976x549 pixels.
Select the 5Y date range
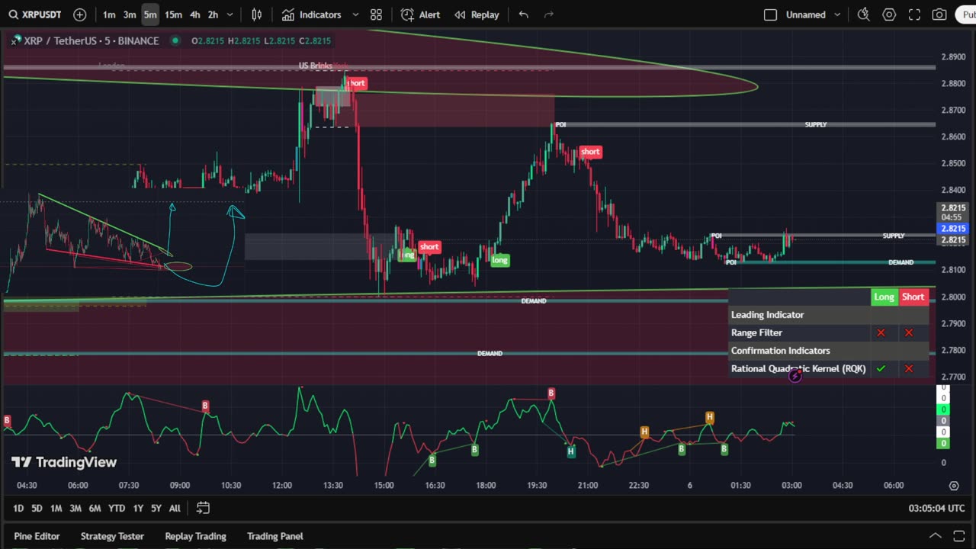(156, 509)
